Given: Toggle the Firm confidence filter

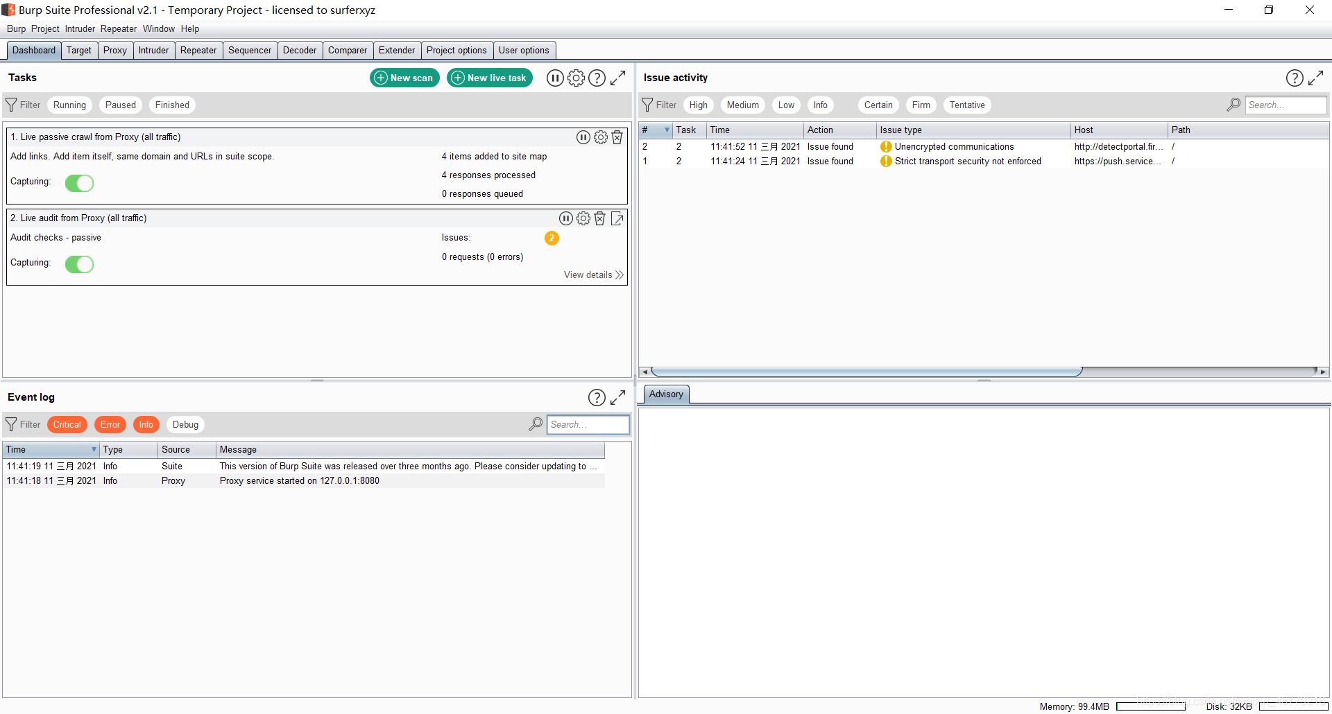Looking at the screenshot, I should (921, 105).
